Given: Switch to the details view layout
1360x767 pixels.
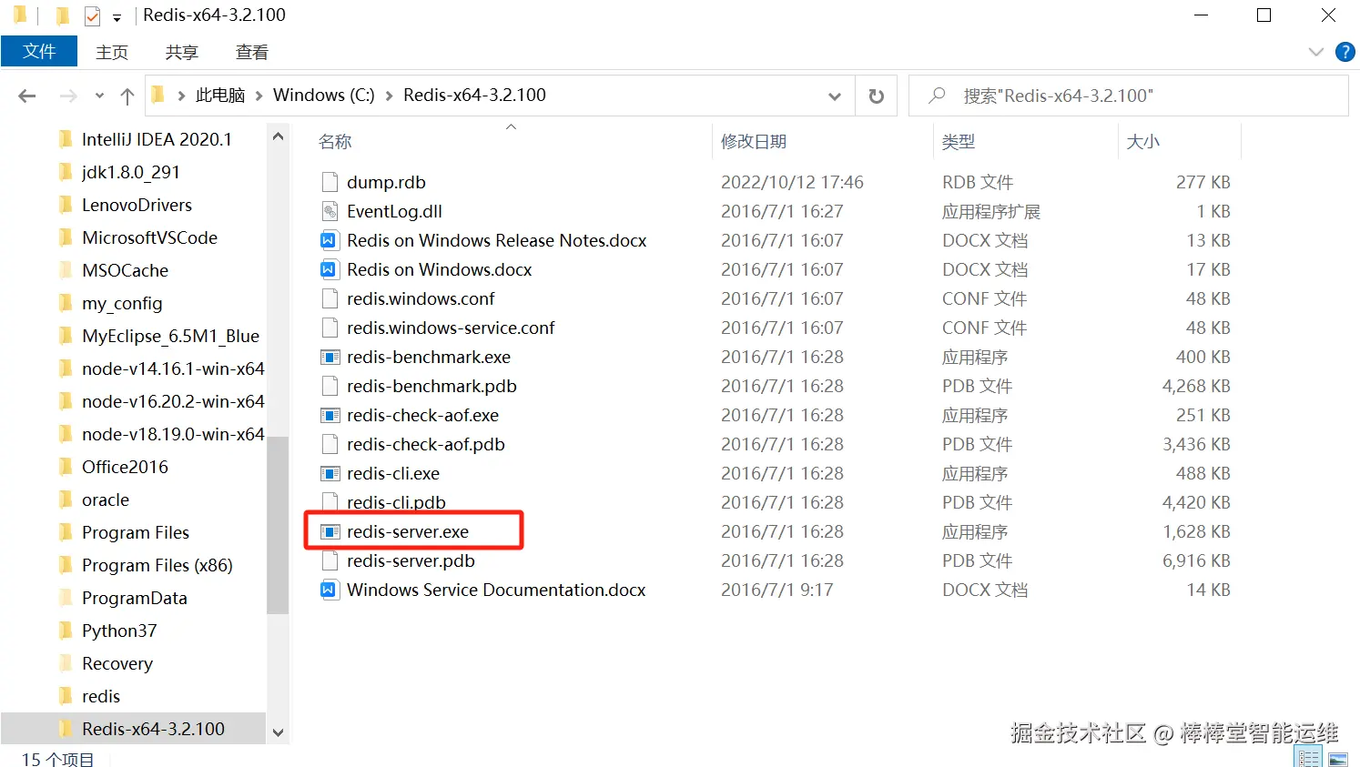Looking at the screenshot, I should tap(1309, 758).
